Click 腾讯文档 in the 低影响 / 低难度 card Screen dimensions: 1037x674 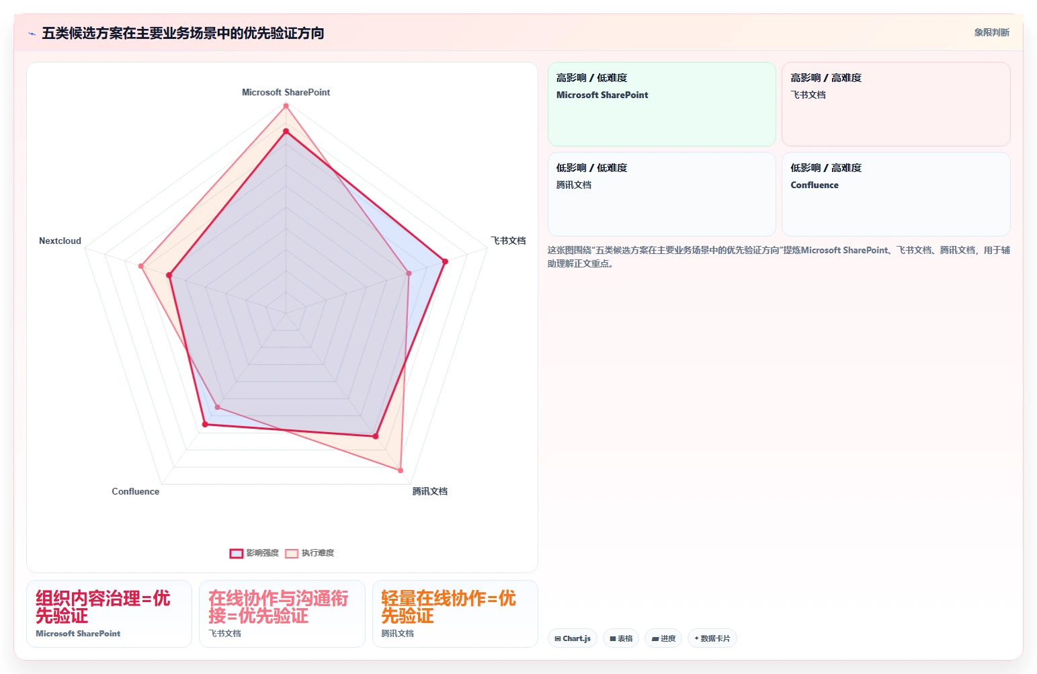click(574, 185)
